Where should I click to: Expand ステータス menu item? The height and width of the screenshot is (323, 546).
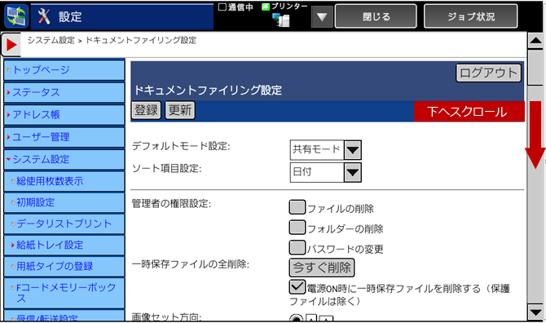64,92
